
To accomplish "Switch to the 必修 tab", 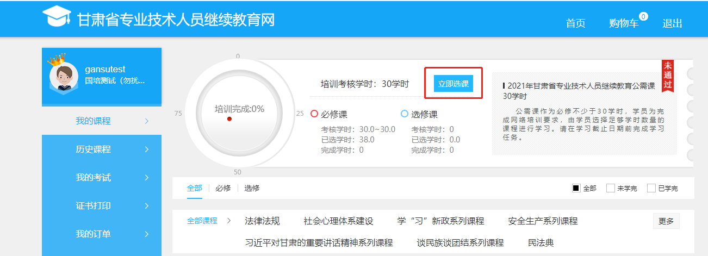I will [x=223, y=188].
